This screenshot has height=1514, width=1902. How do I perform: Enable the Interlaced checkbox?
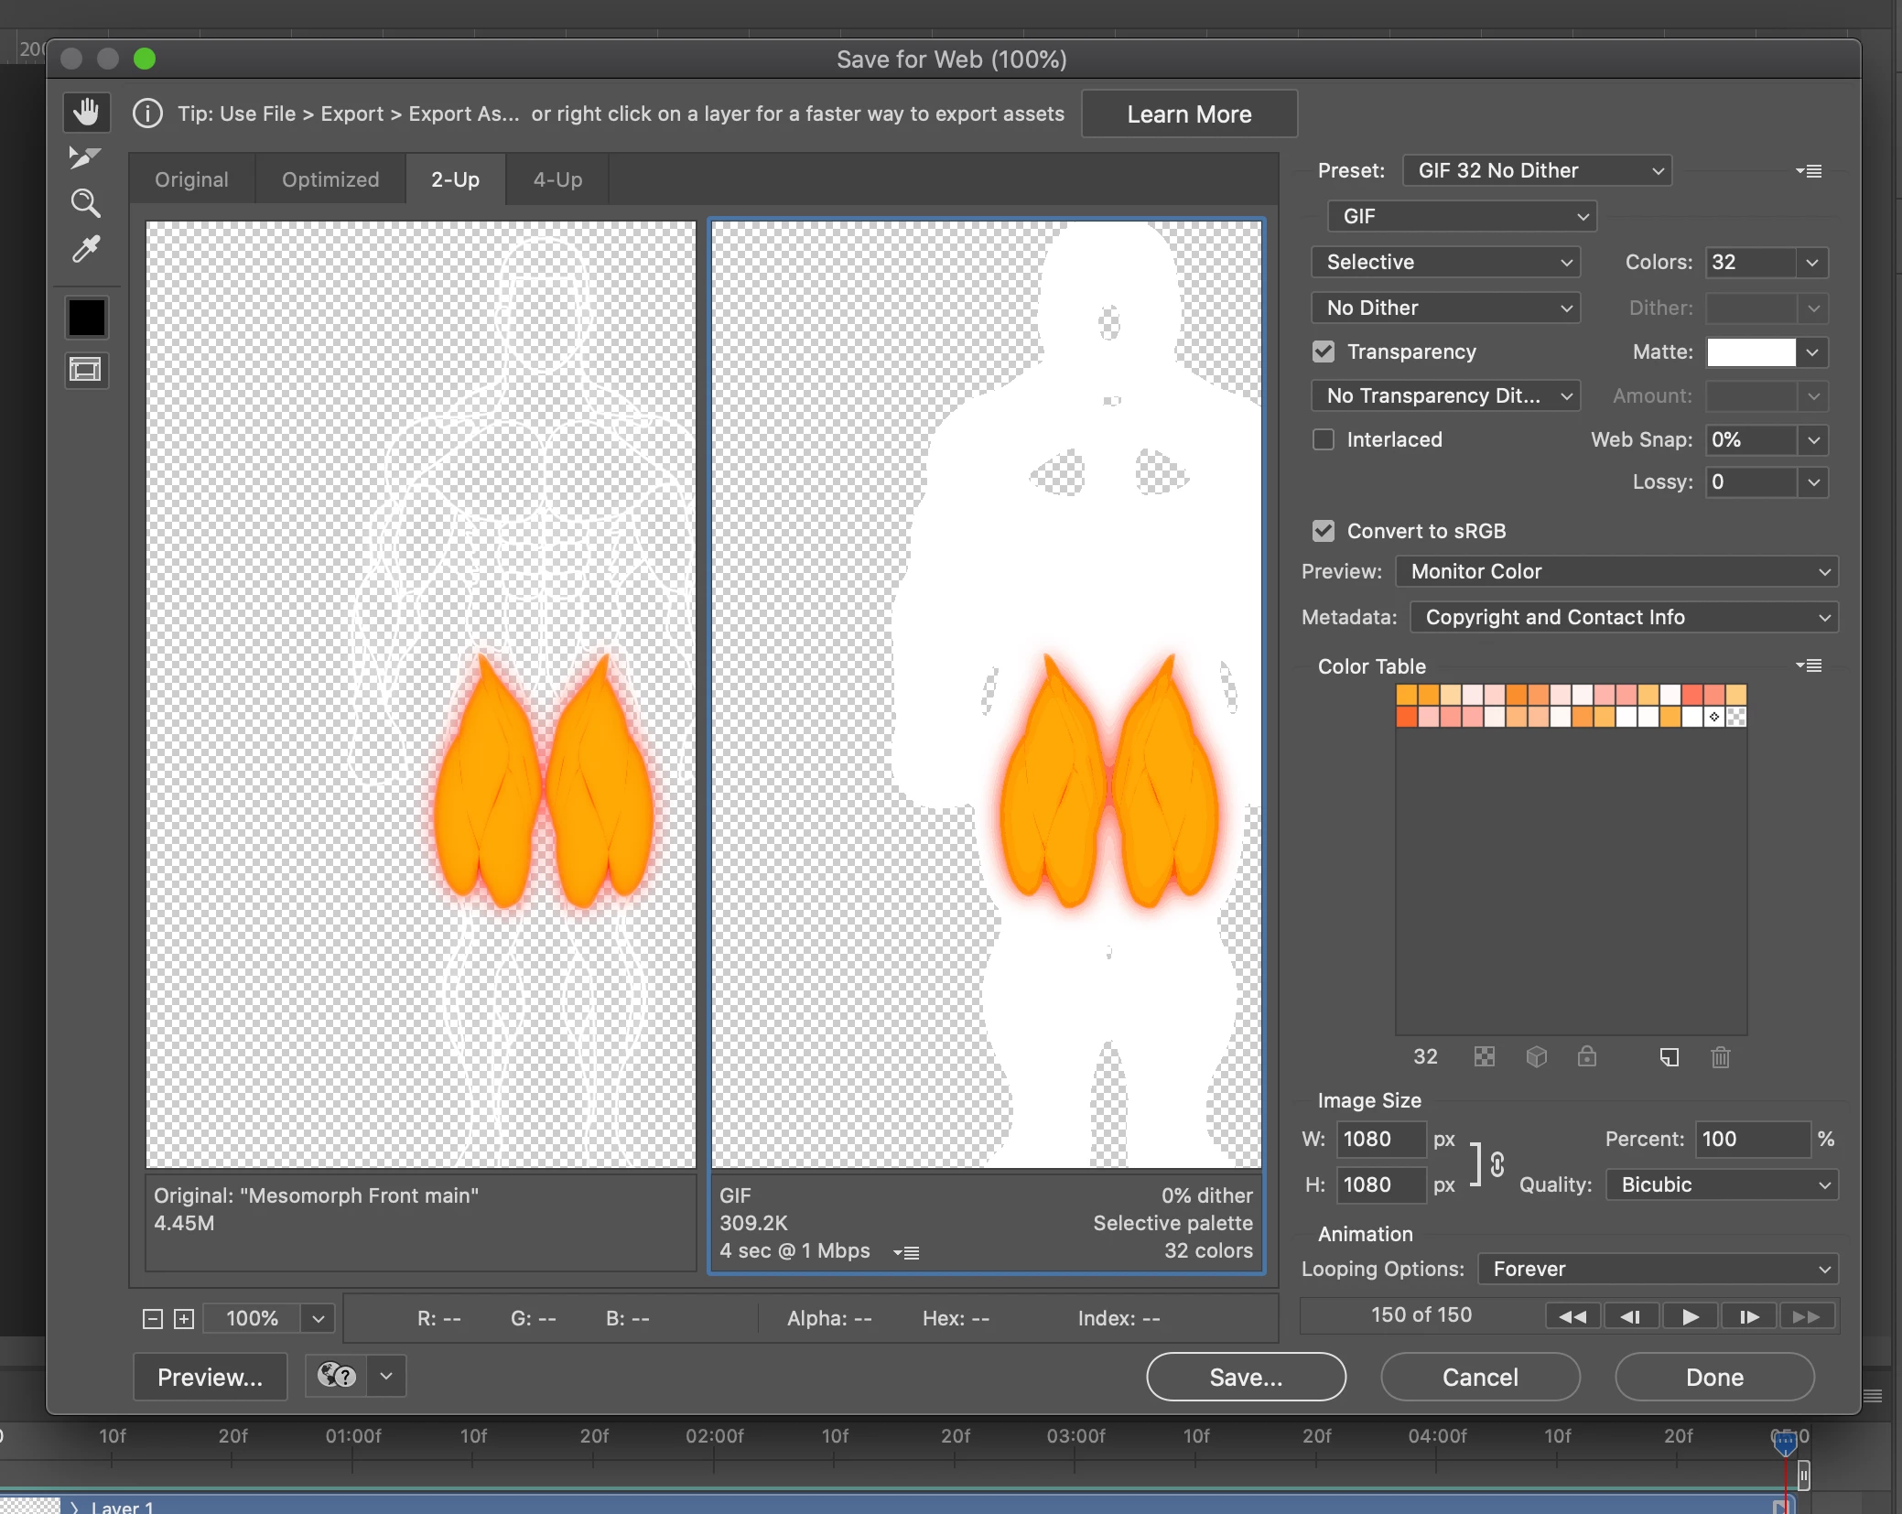tap(1324, 439)
